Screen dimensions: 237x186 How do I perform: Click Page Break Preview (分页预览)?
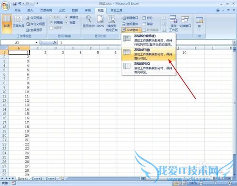click(x=34, y=18)
